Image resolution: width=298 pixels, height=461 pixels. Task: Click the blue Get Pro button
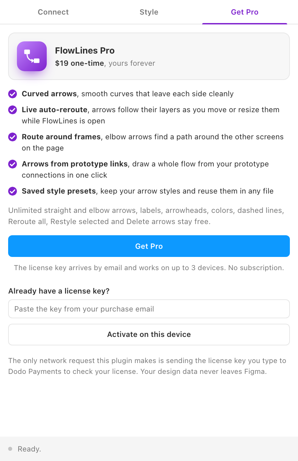click(149, 246)
